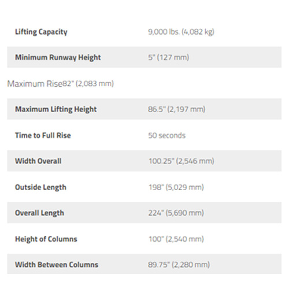This screenshot has height=289, width=289.
Task: Click the Height of Columns label
Action: click(x=46, y=239)
